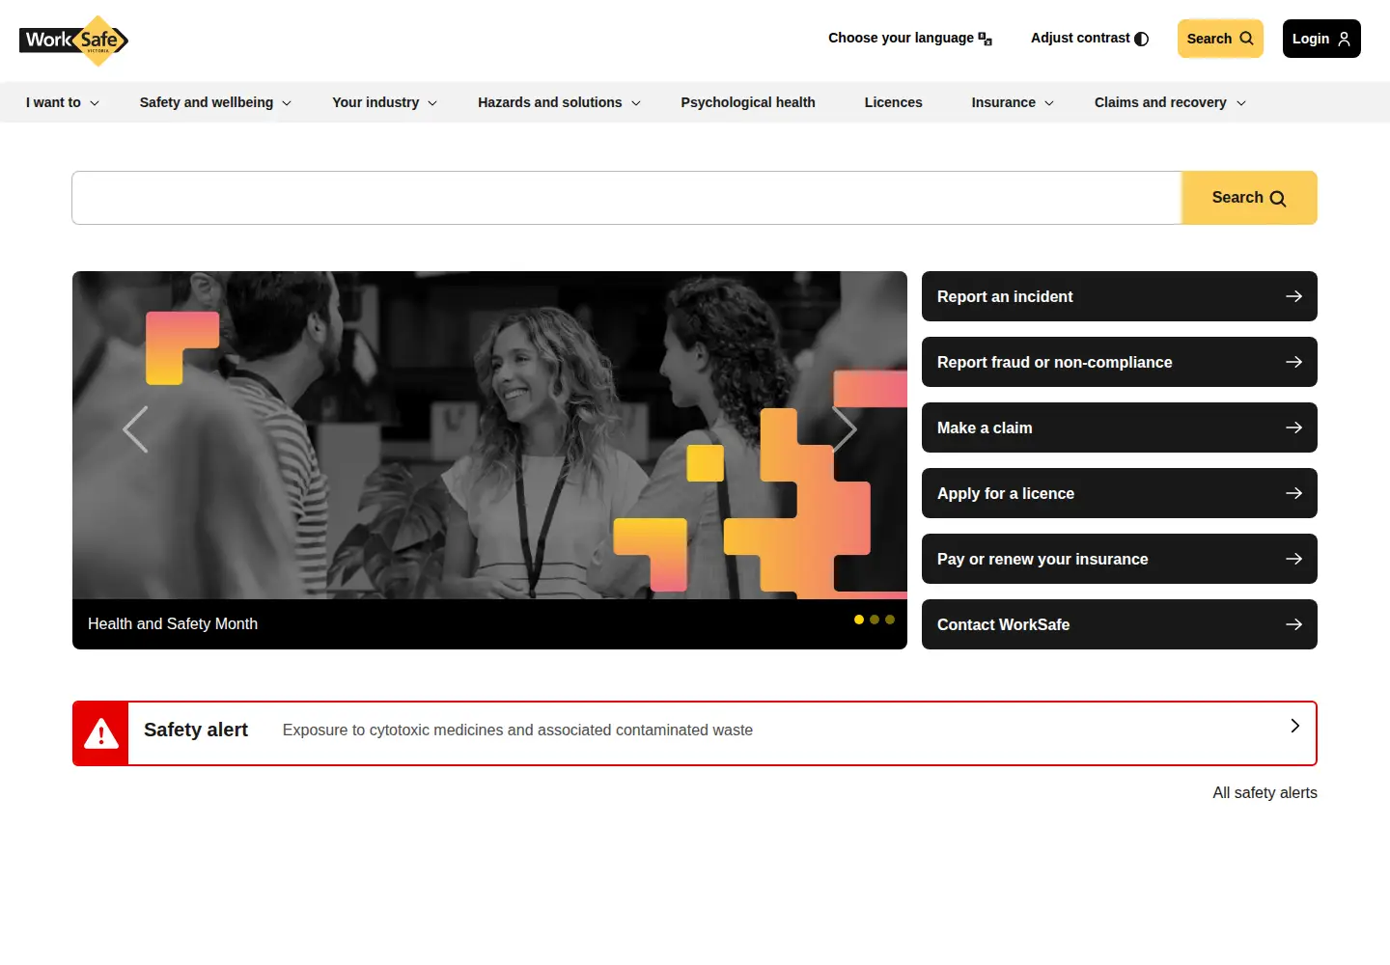Show the previous carousel slide
This screenshot has height=965, width=1390.
coord(135,429)
